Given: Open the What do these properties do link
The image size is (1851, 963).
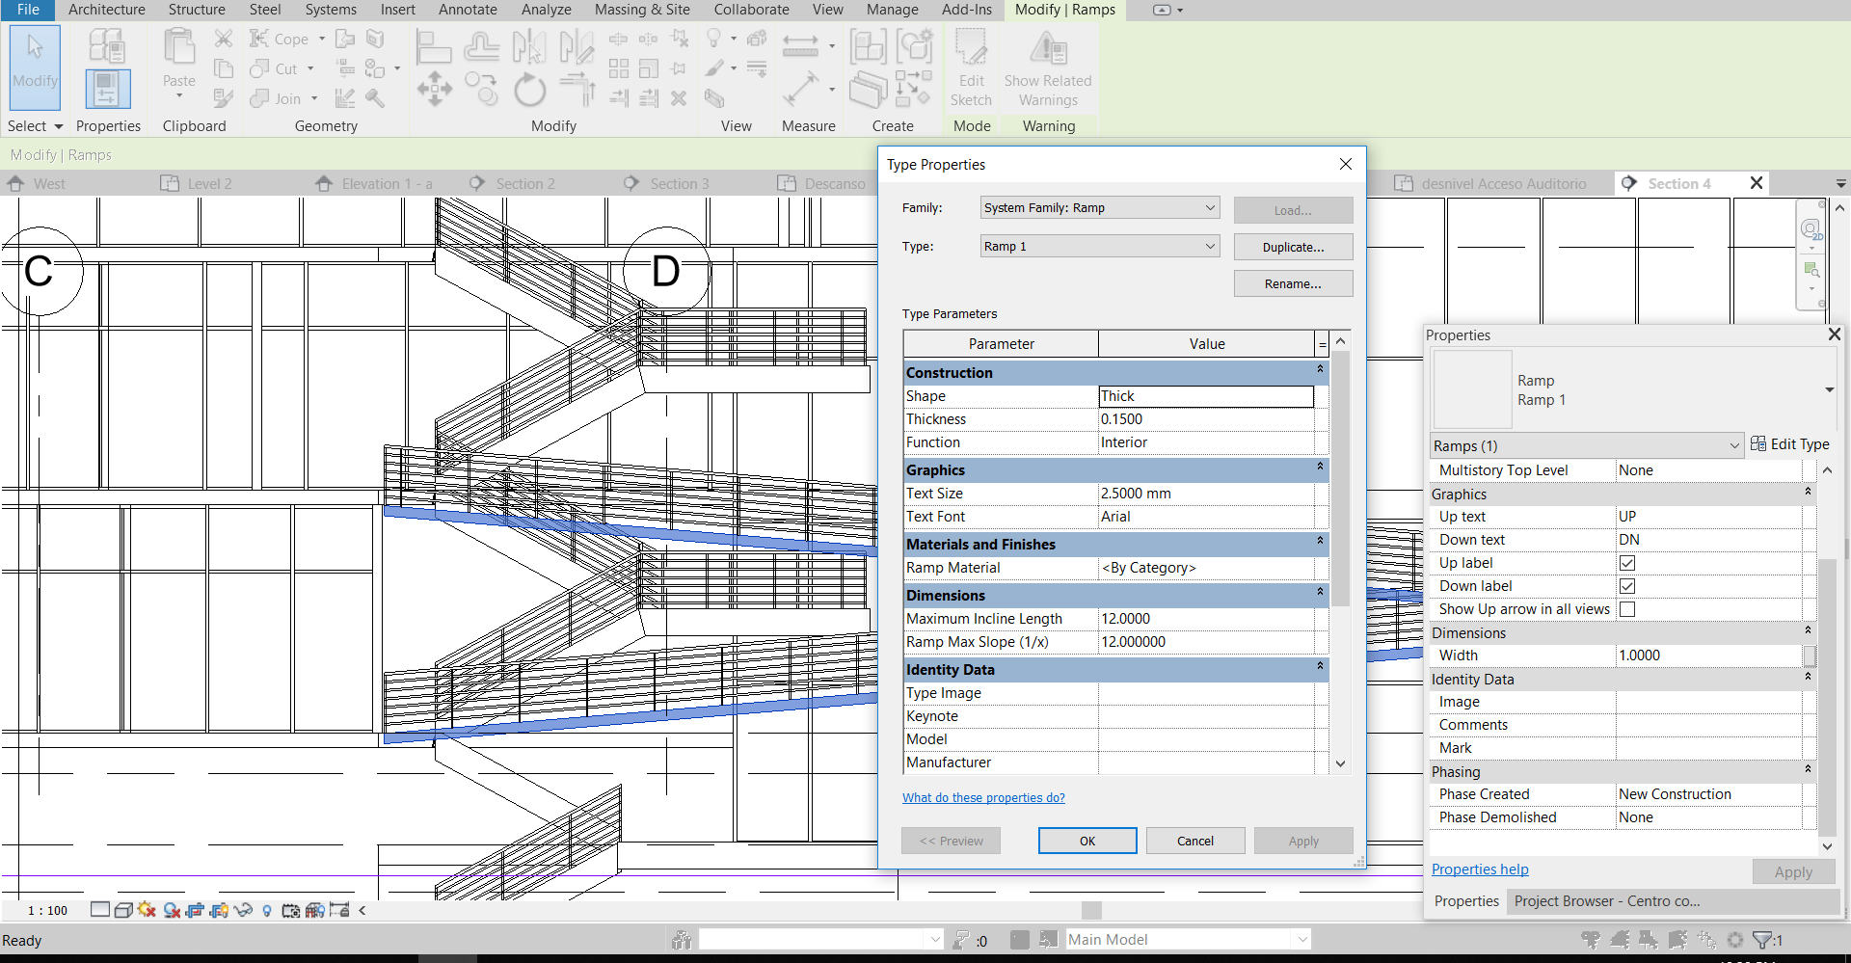Looking at the screenshot, I should 983,797.
